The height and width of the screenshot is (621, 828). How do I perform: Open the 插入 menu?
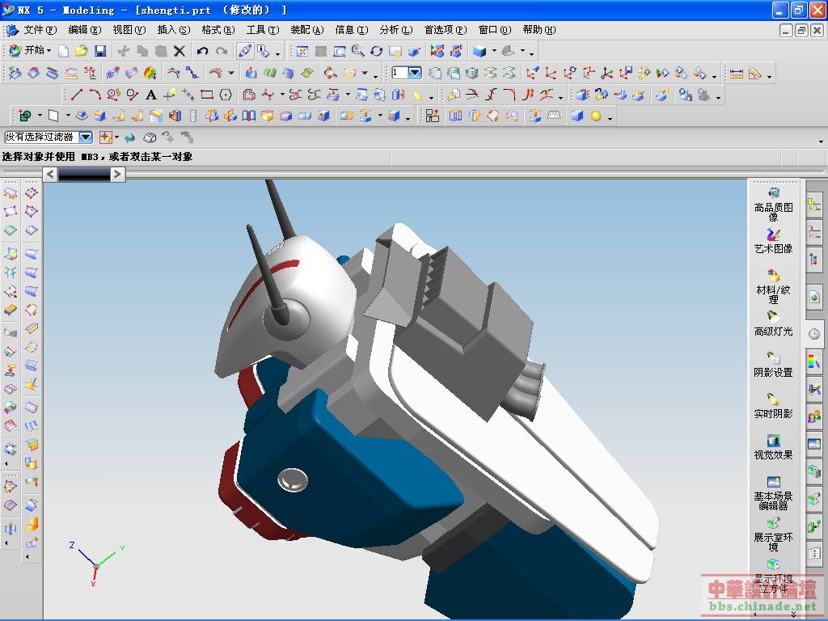click(x=173, y=30)
